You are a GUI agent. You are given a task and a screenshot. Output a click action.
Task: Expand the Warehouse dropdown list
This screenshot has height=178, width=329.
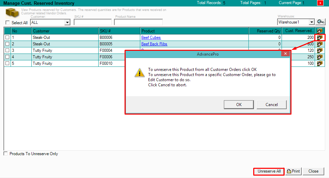pos(311,22)
